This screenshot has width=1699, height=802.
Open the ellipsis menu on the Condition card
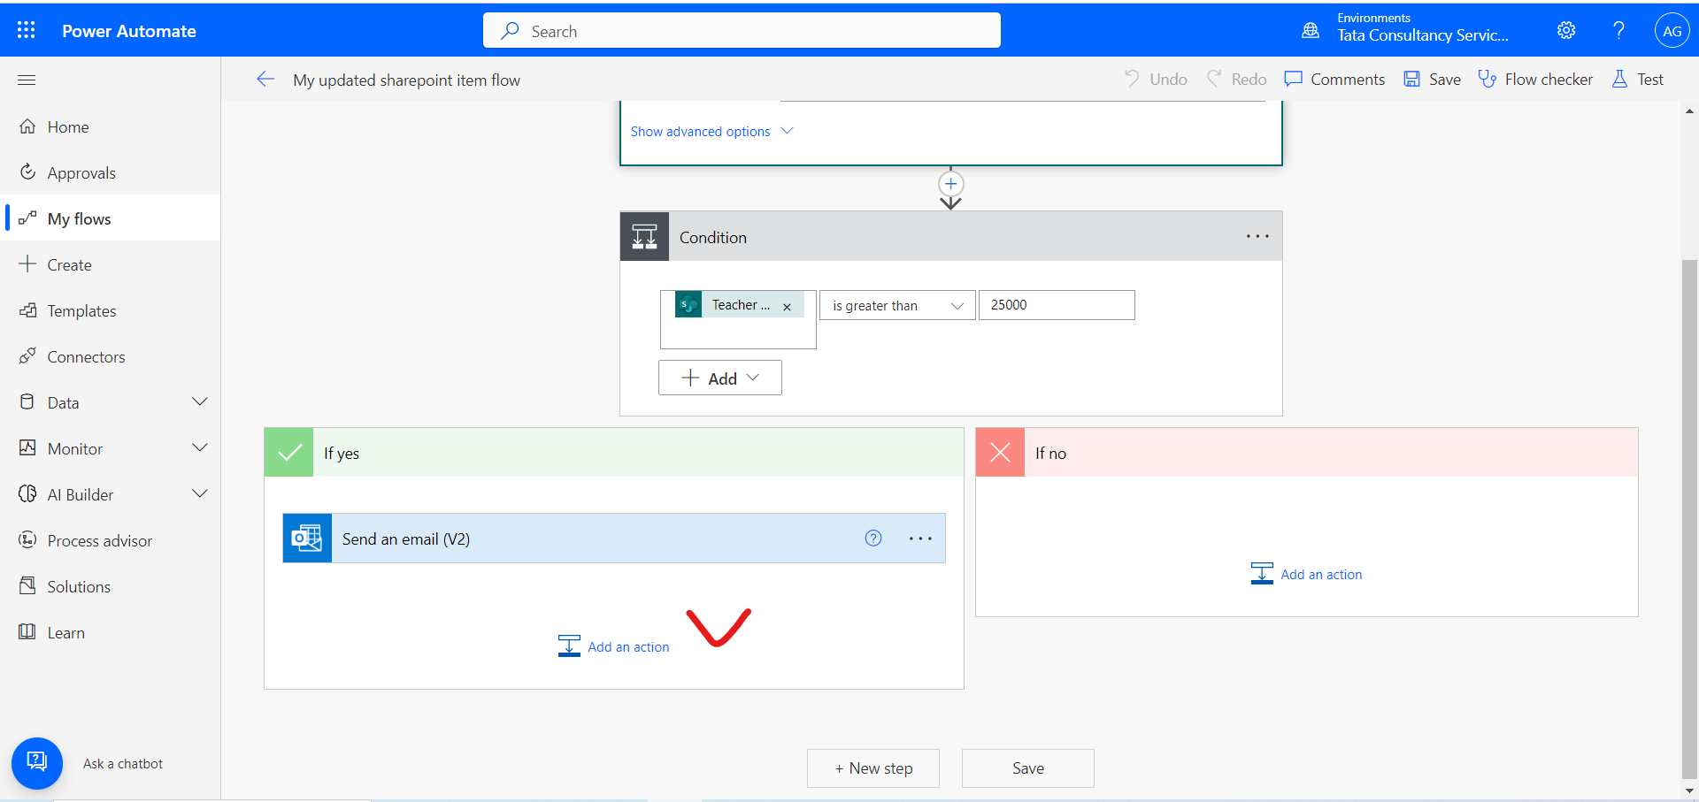point(1257,236)
